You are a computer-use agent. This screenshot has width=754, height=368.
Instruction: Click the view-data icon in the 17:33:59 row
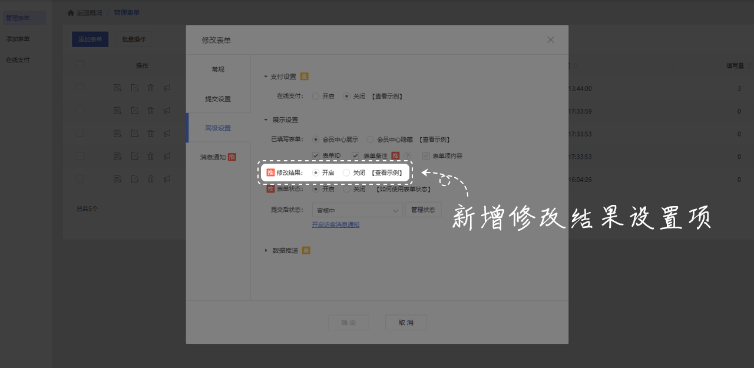(118, 110)
